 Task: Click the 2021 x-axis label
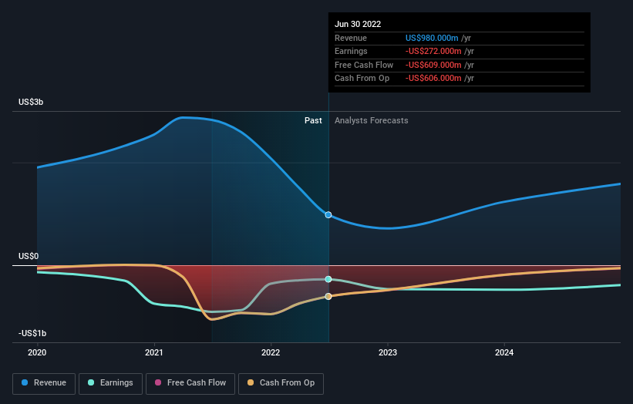[x=153, y=352]
